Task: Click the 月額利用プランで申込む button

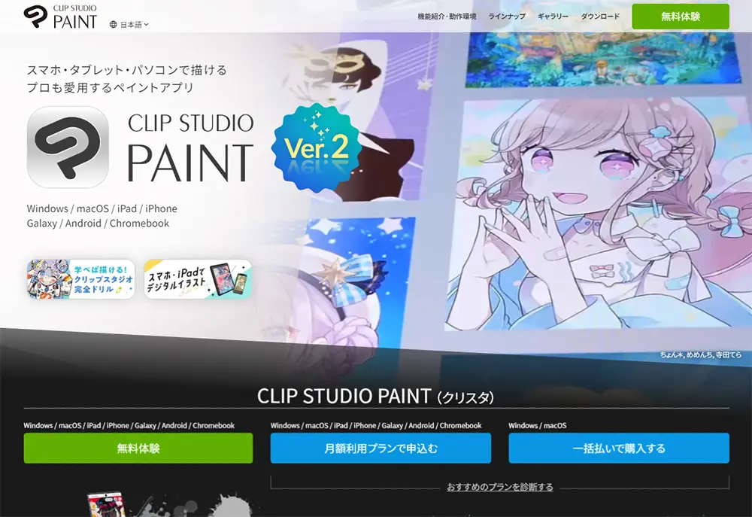Action: pyautogui.click(x=381, y=448)
